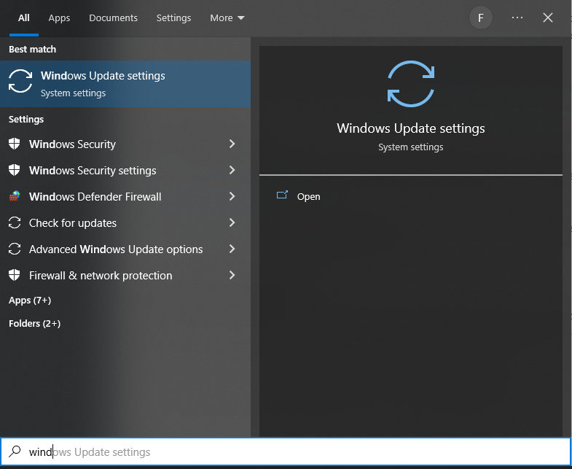Click the Open external-window icon
The height and width of the screenshot is (469, 572).
click(x=282, y=195)
